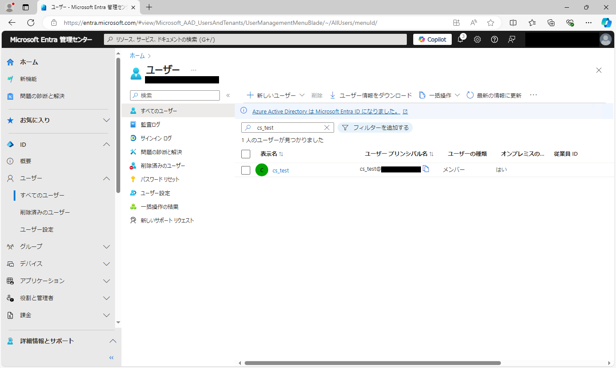Click the info icon in the banner

[244, 111]
